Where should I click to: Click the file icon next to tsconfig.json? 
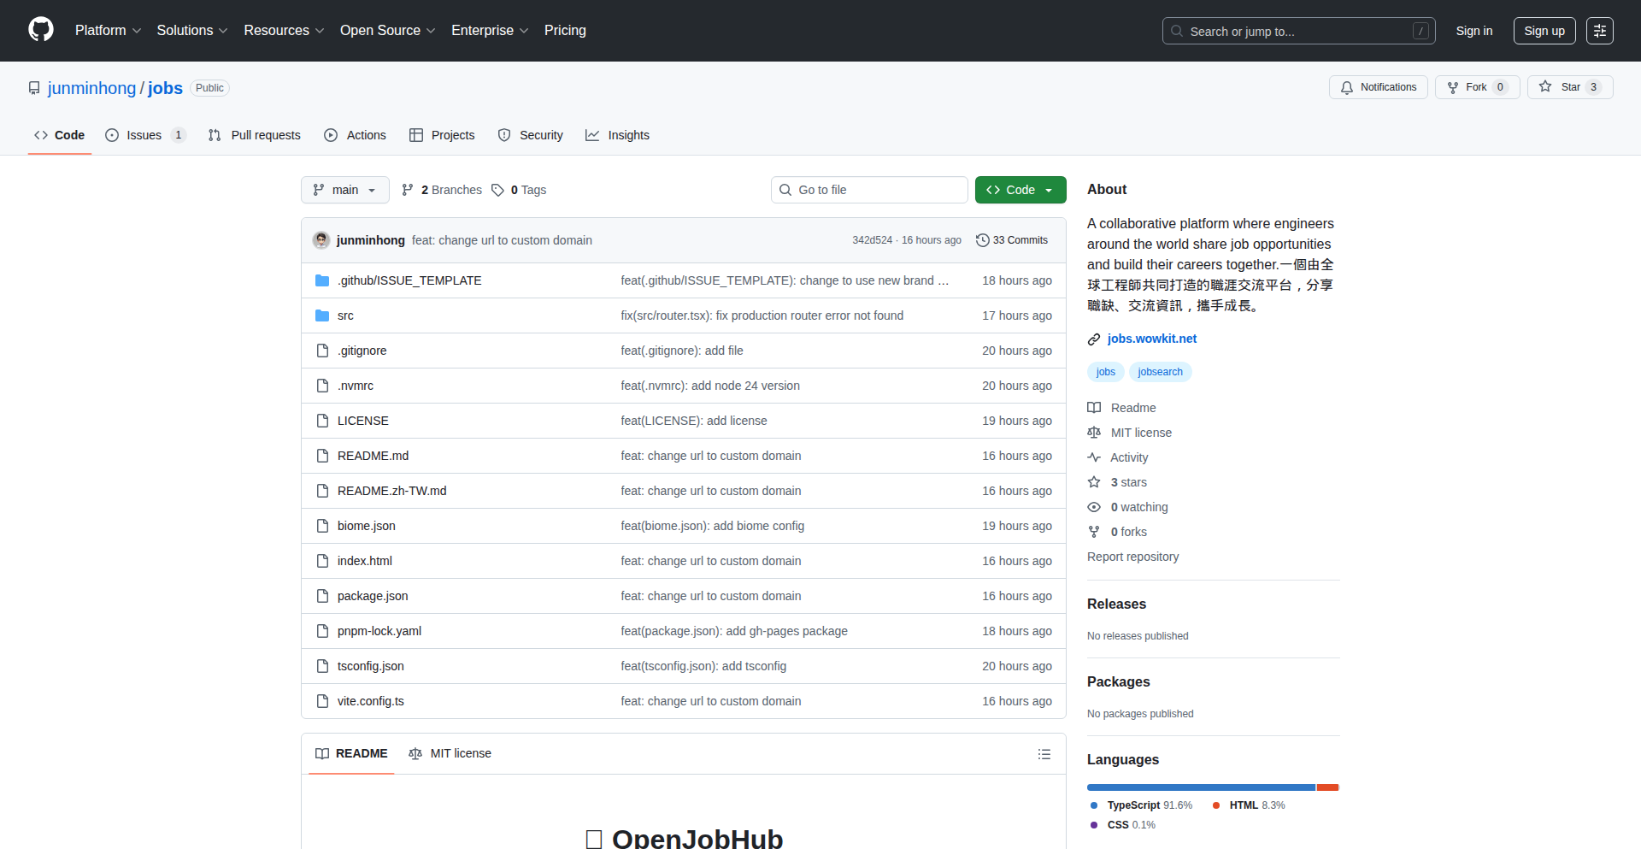(x=322, y=666)
